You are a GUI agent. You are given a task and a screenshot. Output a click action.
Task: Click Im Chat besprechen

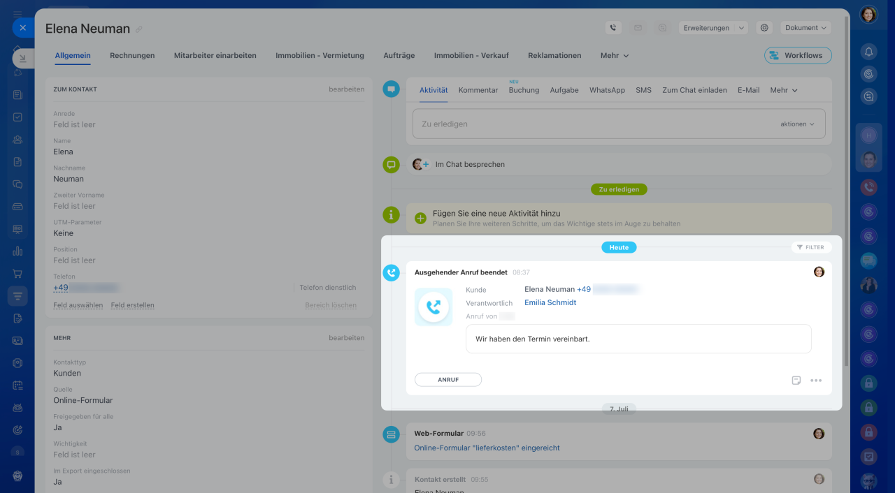click(x=470, y=165)
